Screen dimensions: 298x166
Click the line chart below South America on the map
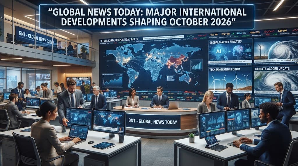click(x=112, y=81)
